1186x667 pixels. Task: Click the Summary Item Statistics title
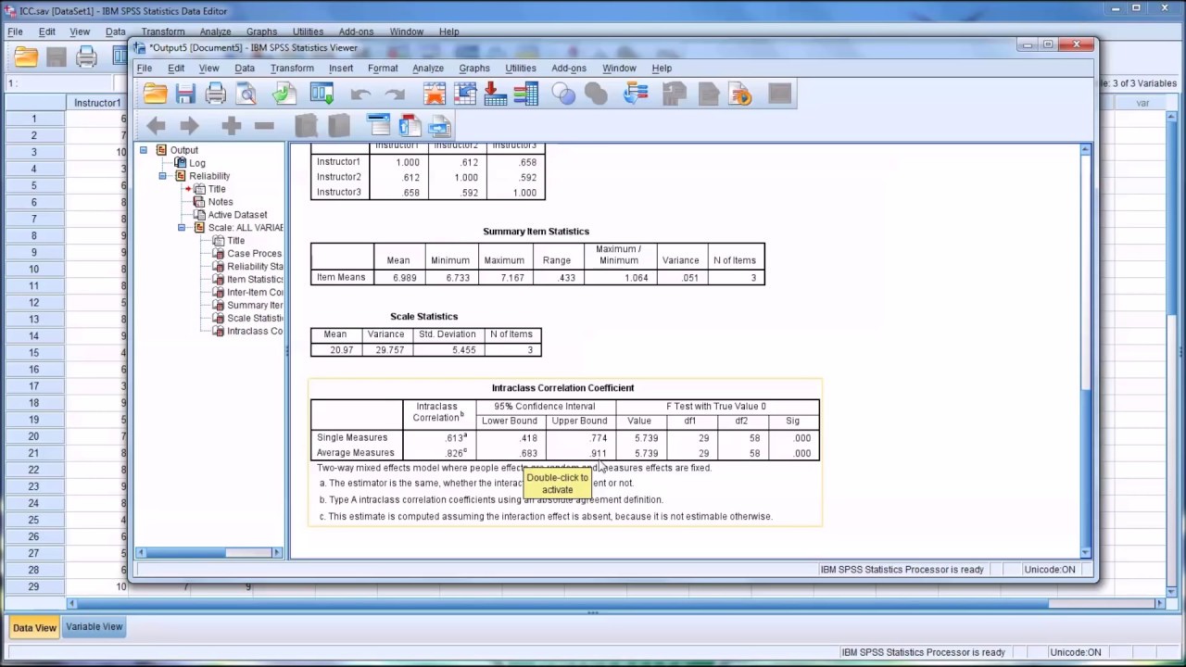click(536, 232)
